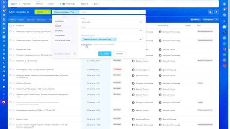This screenshot has height=129, width=230.
Task: Open the funnel icon in left sidebar
Action: point(4,41)
